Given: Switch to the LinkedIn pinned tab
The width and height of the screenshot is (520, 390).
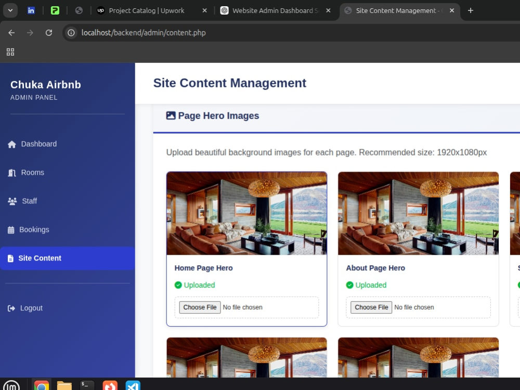Looking at the screenshot, I should [x=31, y=10].
